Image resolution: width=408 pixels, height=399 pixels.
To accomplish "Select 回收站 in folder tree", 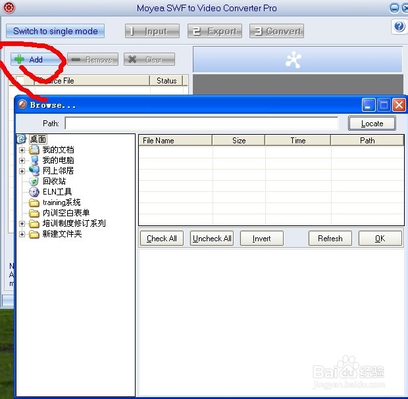I will 54,181.
